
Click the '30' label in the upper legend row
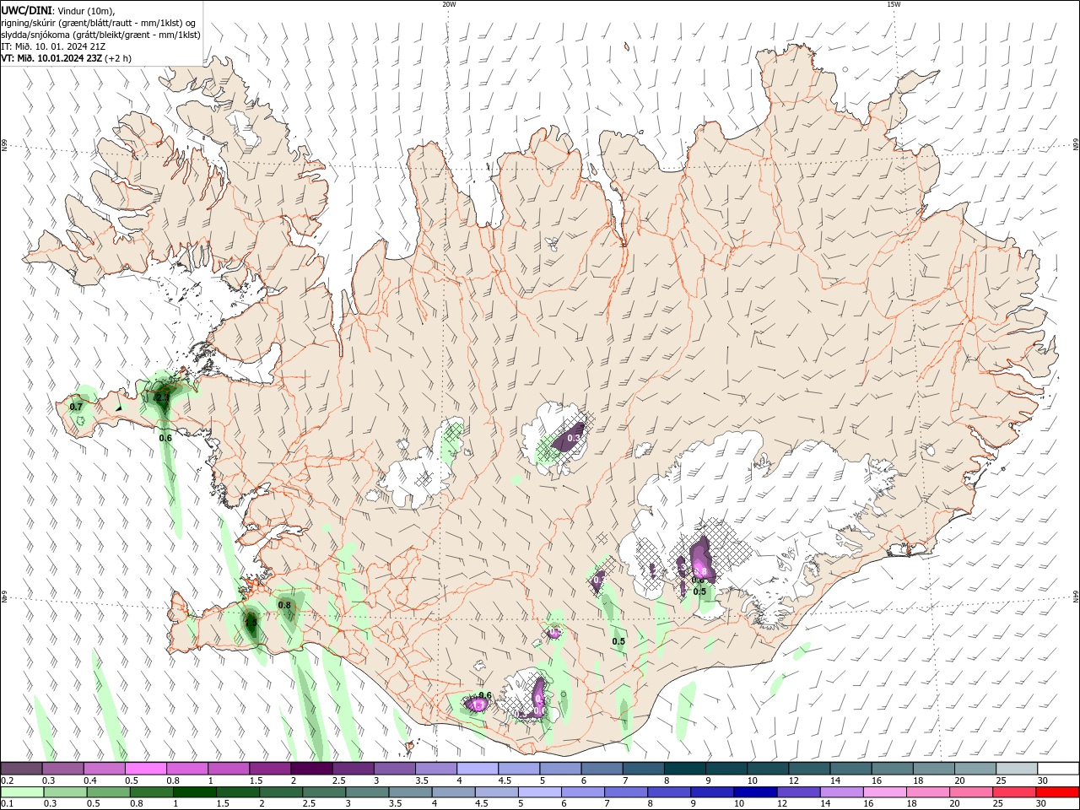pos(1043,780)
